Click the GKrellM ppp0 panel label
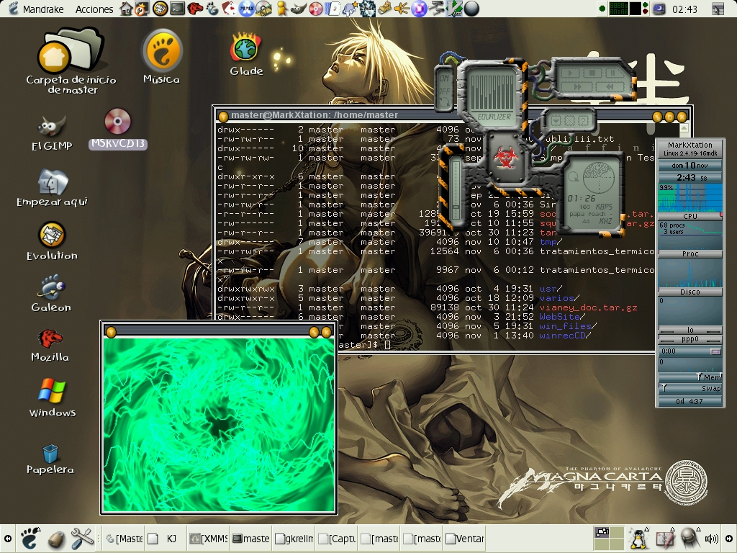 (690, 339)
